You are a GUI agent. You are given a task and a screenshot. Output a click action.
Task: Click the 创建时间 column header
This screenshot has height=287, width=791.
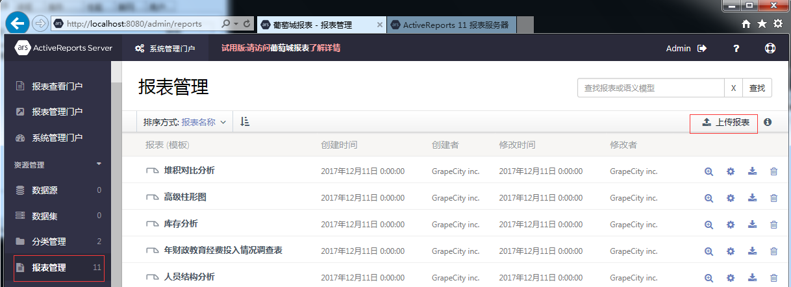coord(339,145)
